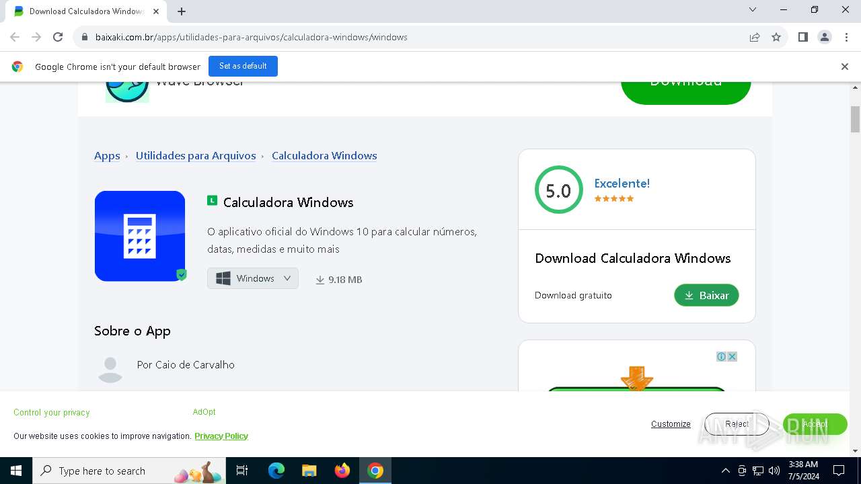
Task: Go back to the previous page
Action: click(15, 37)
